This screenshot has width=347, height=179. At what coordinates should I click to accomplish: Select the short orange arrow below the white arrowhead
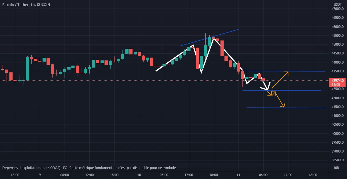(x=270, y=93)
